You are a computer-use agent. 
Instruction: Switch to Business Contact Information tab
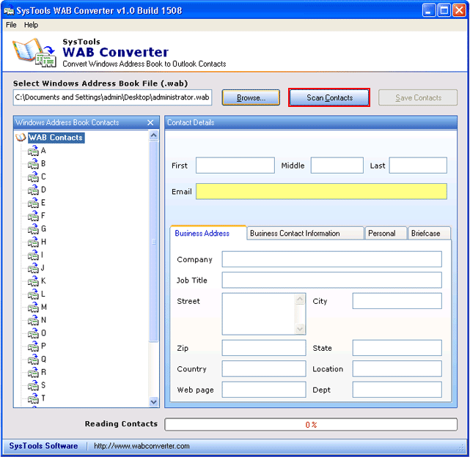tap(305, 234)
